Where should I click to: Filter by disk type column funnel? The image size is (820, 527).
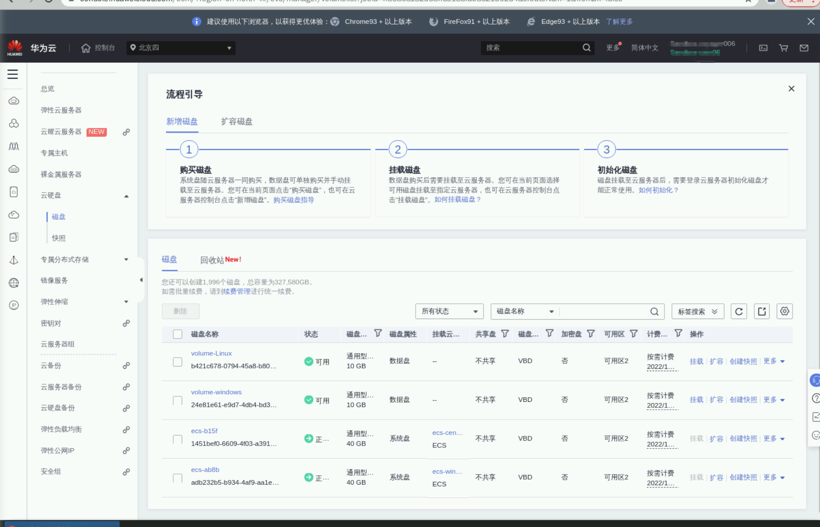(x=378, y=334)
